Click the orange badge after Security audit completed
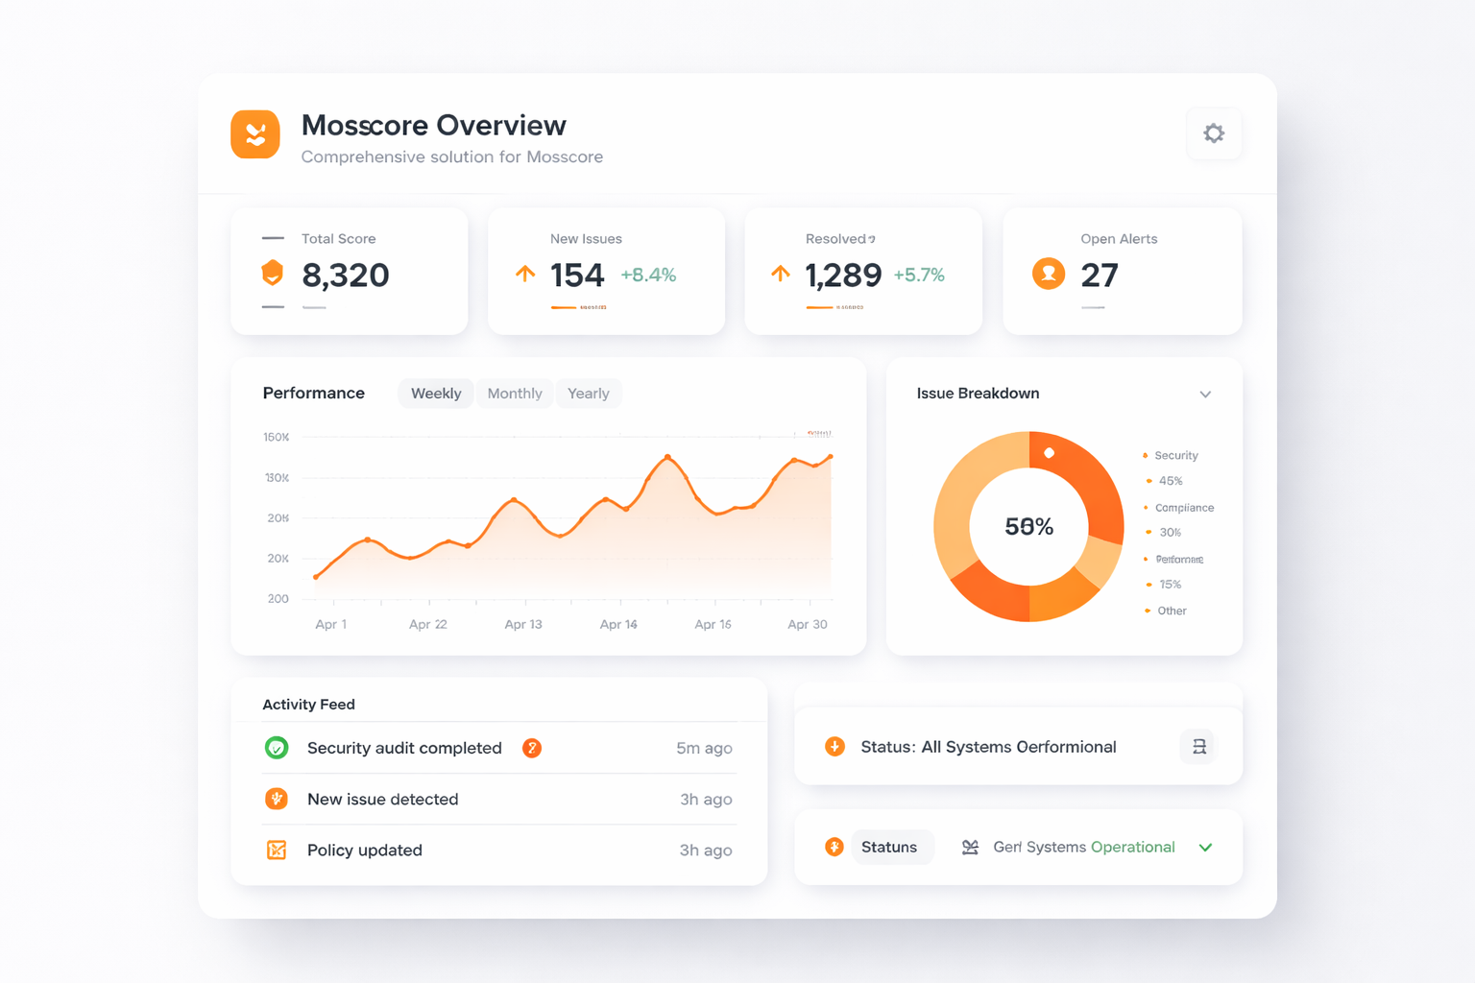1475x983 pixels. [532, 748]
